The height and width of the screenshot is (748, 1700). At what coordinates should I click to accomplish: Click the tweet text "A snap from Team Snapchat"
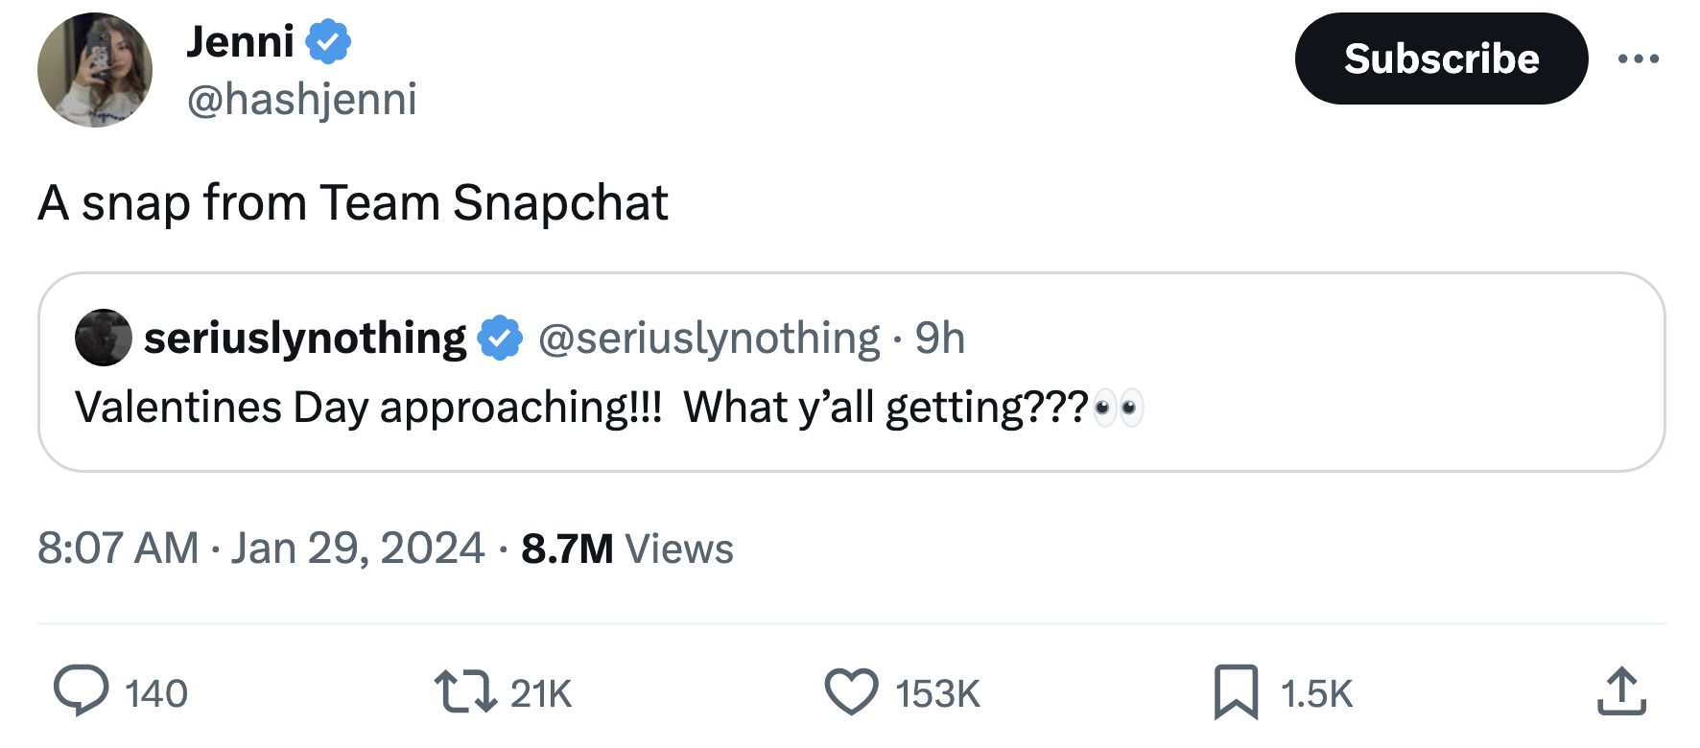[352, 202]
